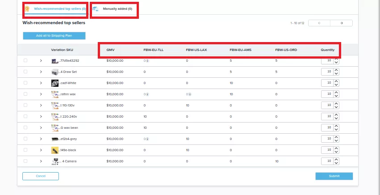Click info icon for 77d9a43292 FBW-EU-TLL
The height and width of the screenshot is (195, 380).
point(147,61)
